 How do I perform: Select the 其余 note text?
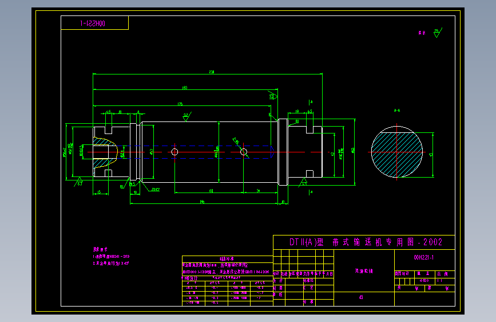tap(422, 33)
